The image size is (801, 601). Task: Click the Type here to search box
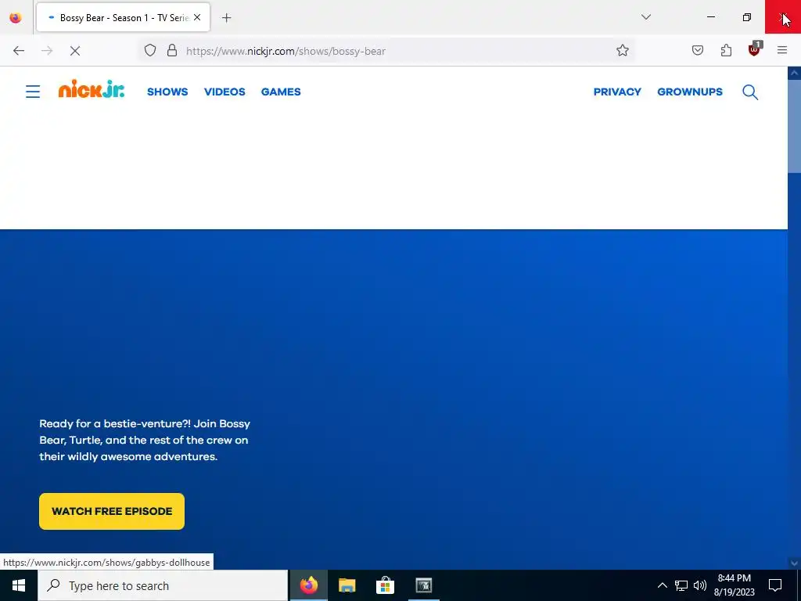[x=163, y=585]
